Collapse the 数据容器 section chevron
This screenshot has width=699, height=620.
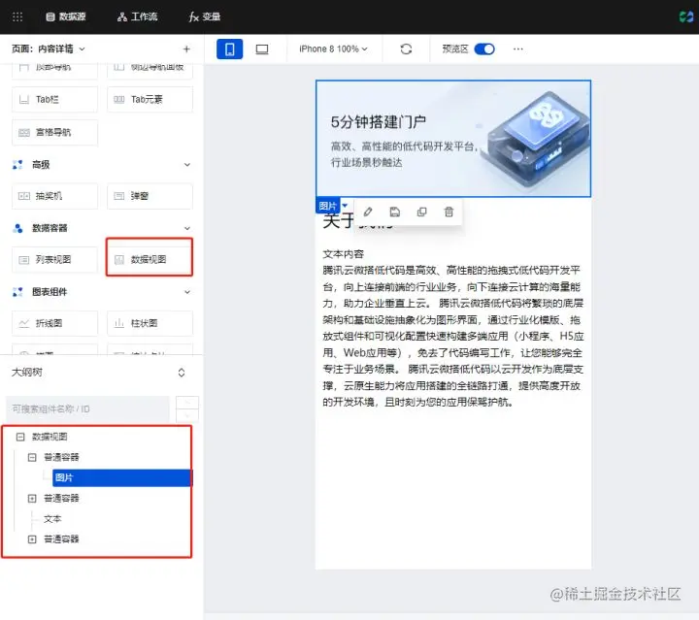187,228
